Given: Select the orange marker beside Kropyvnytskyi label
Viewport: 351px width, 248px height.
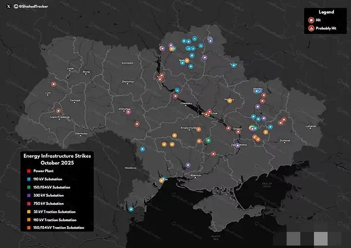Looking at the screenshot, I should [x=198, y=129].
